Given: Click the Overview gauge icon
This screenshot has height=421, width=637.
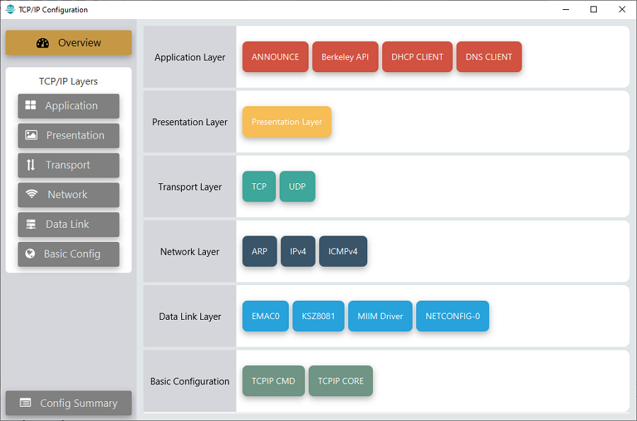Looking at the screenshot, I should click(x=42, y=42).
